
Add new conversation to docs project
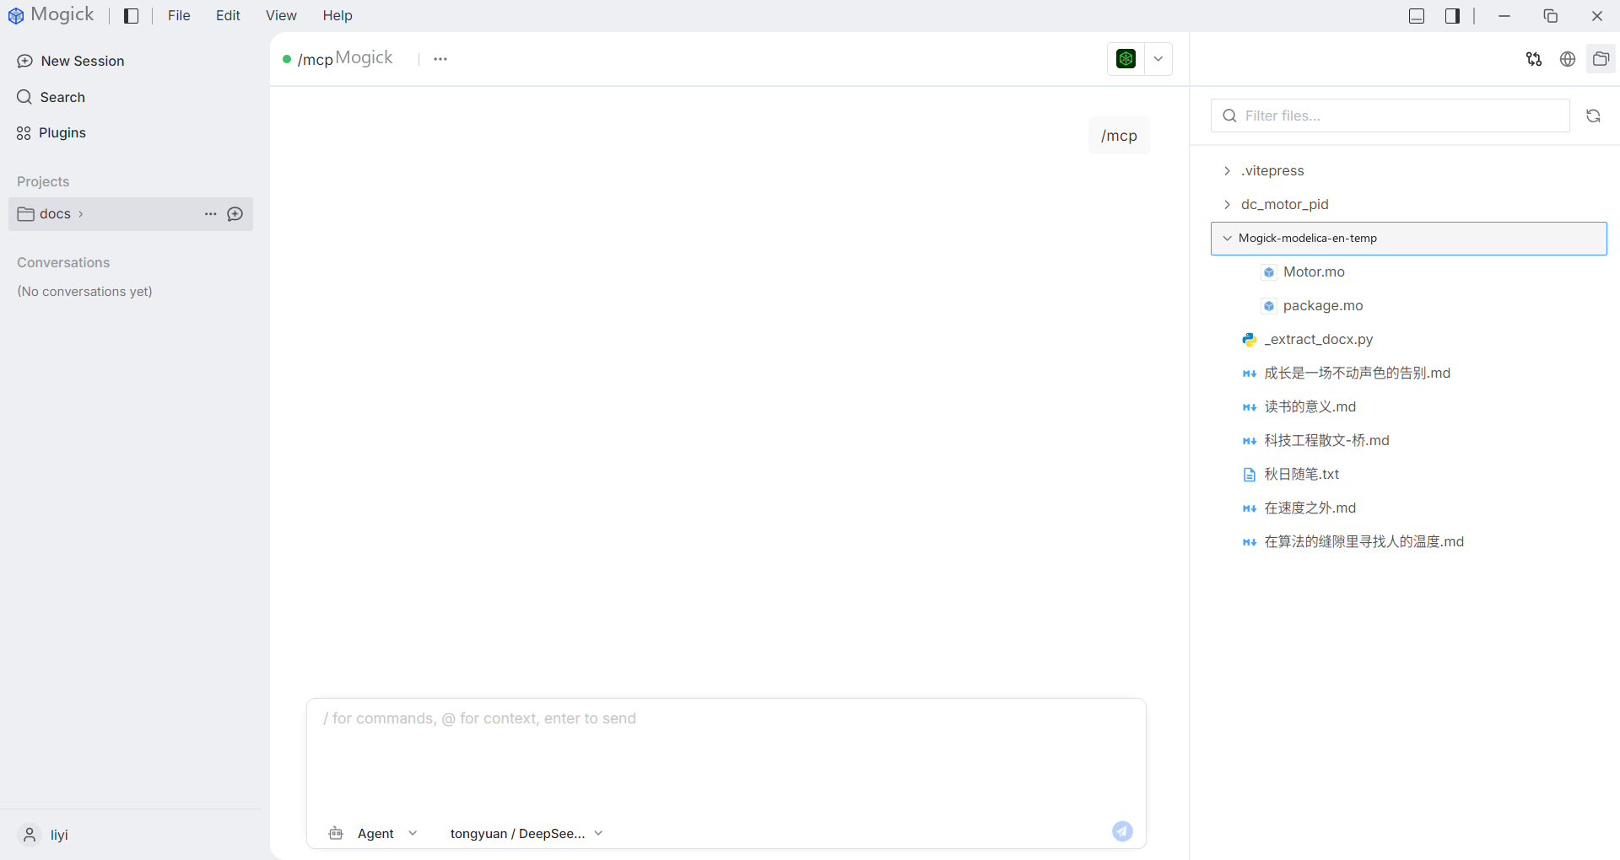pyautogui.click(x=235, y=214)
